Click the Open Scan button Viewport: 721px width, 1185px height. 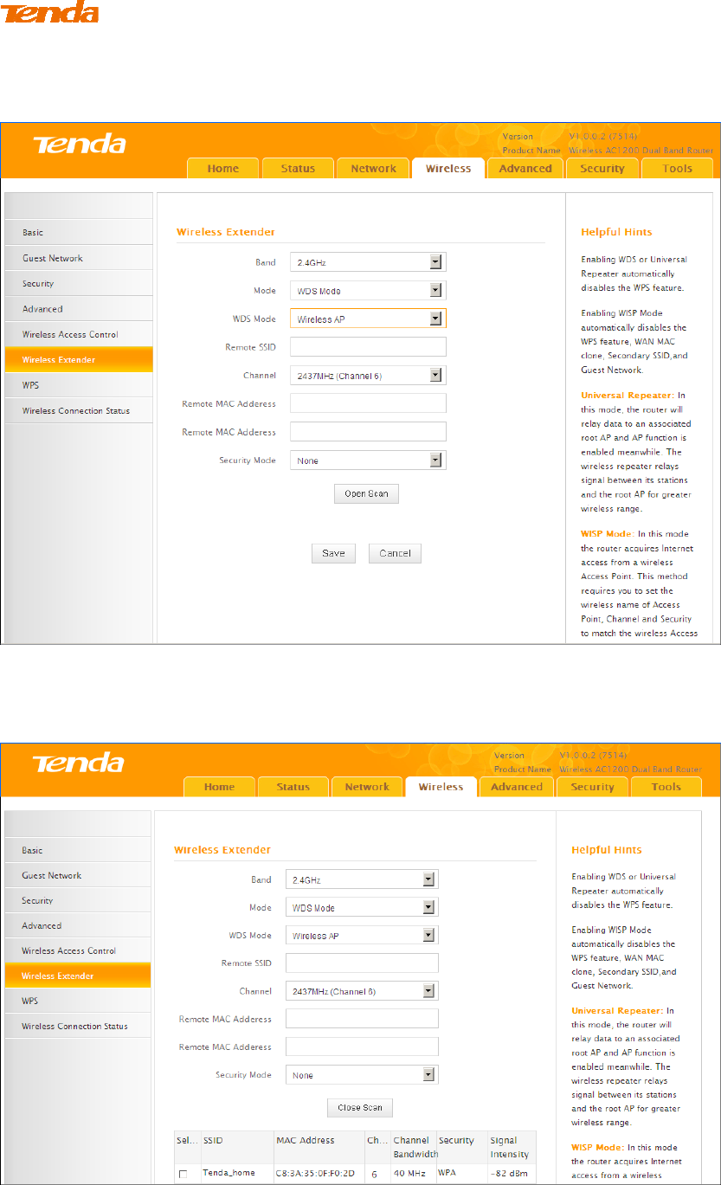pos(366,494)
